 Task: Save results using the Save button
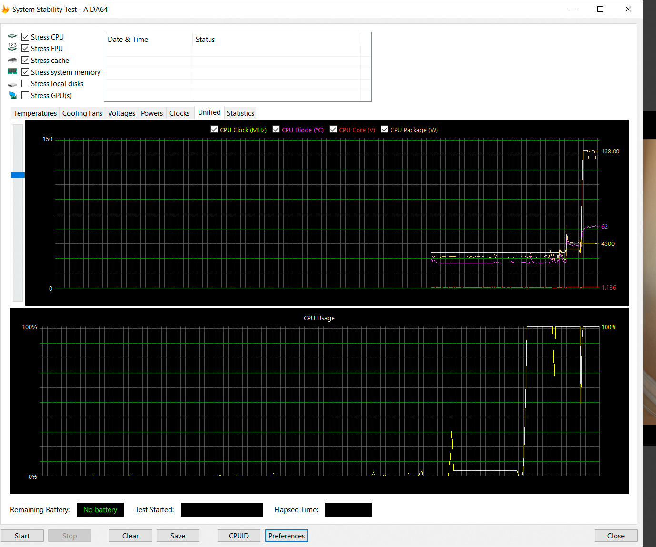point(178,536)
